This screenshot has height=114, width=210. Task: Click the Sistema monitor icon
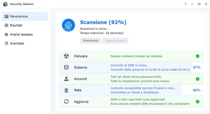[66, 67]
